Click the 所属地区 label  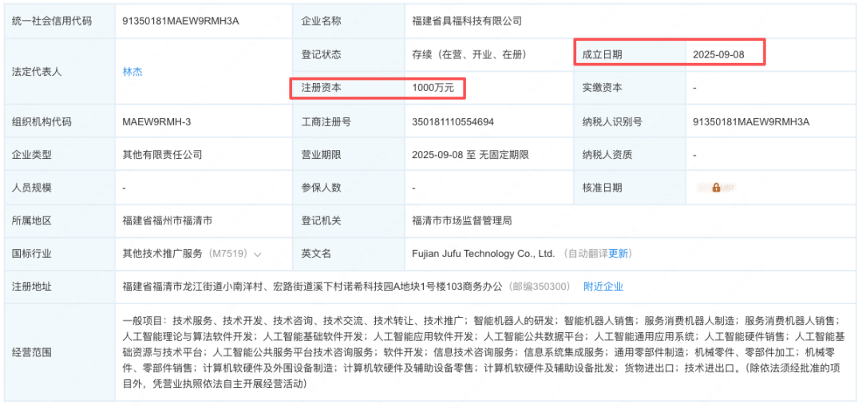[x=31, y=221]
